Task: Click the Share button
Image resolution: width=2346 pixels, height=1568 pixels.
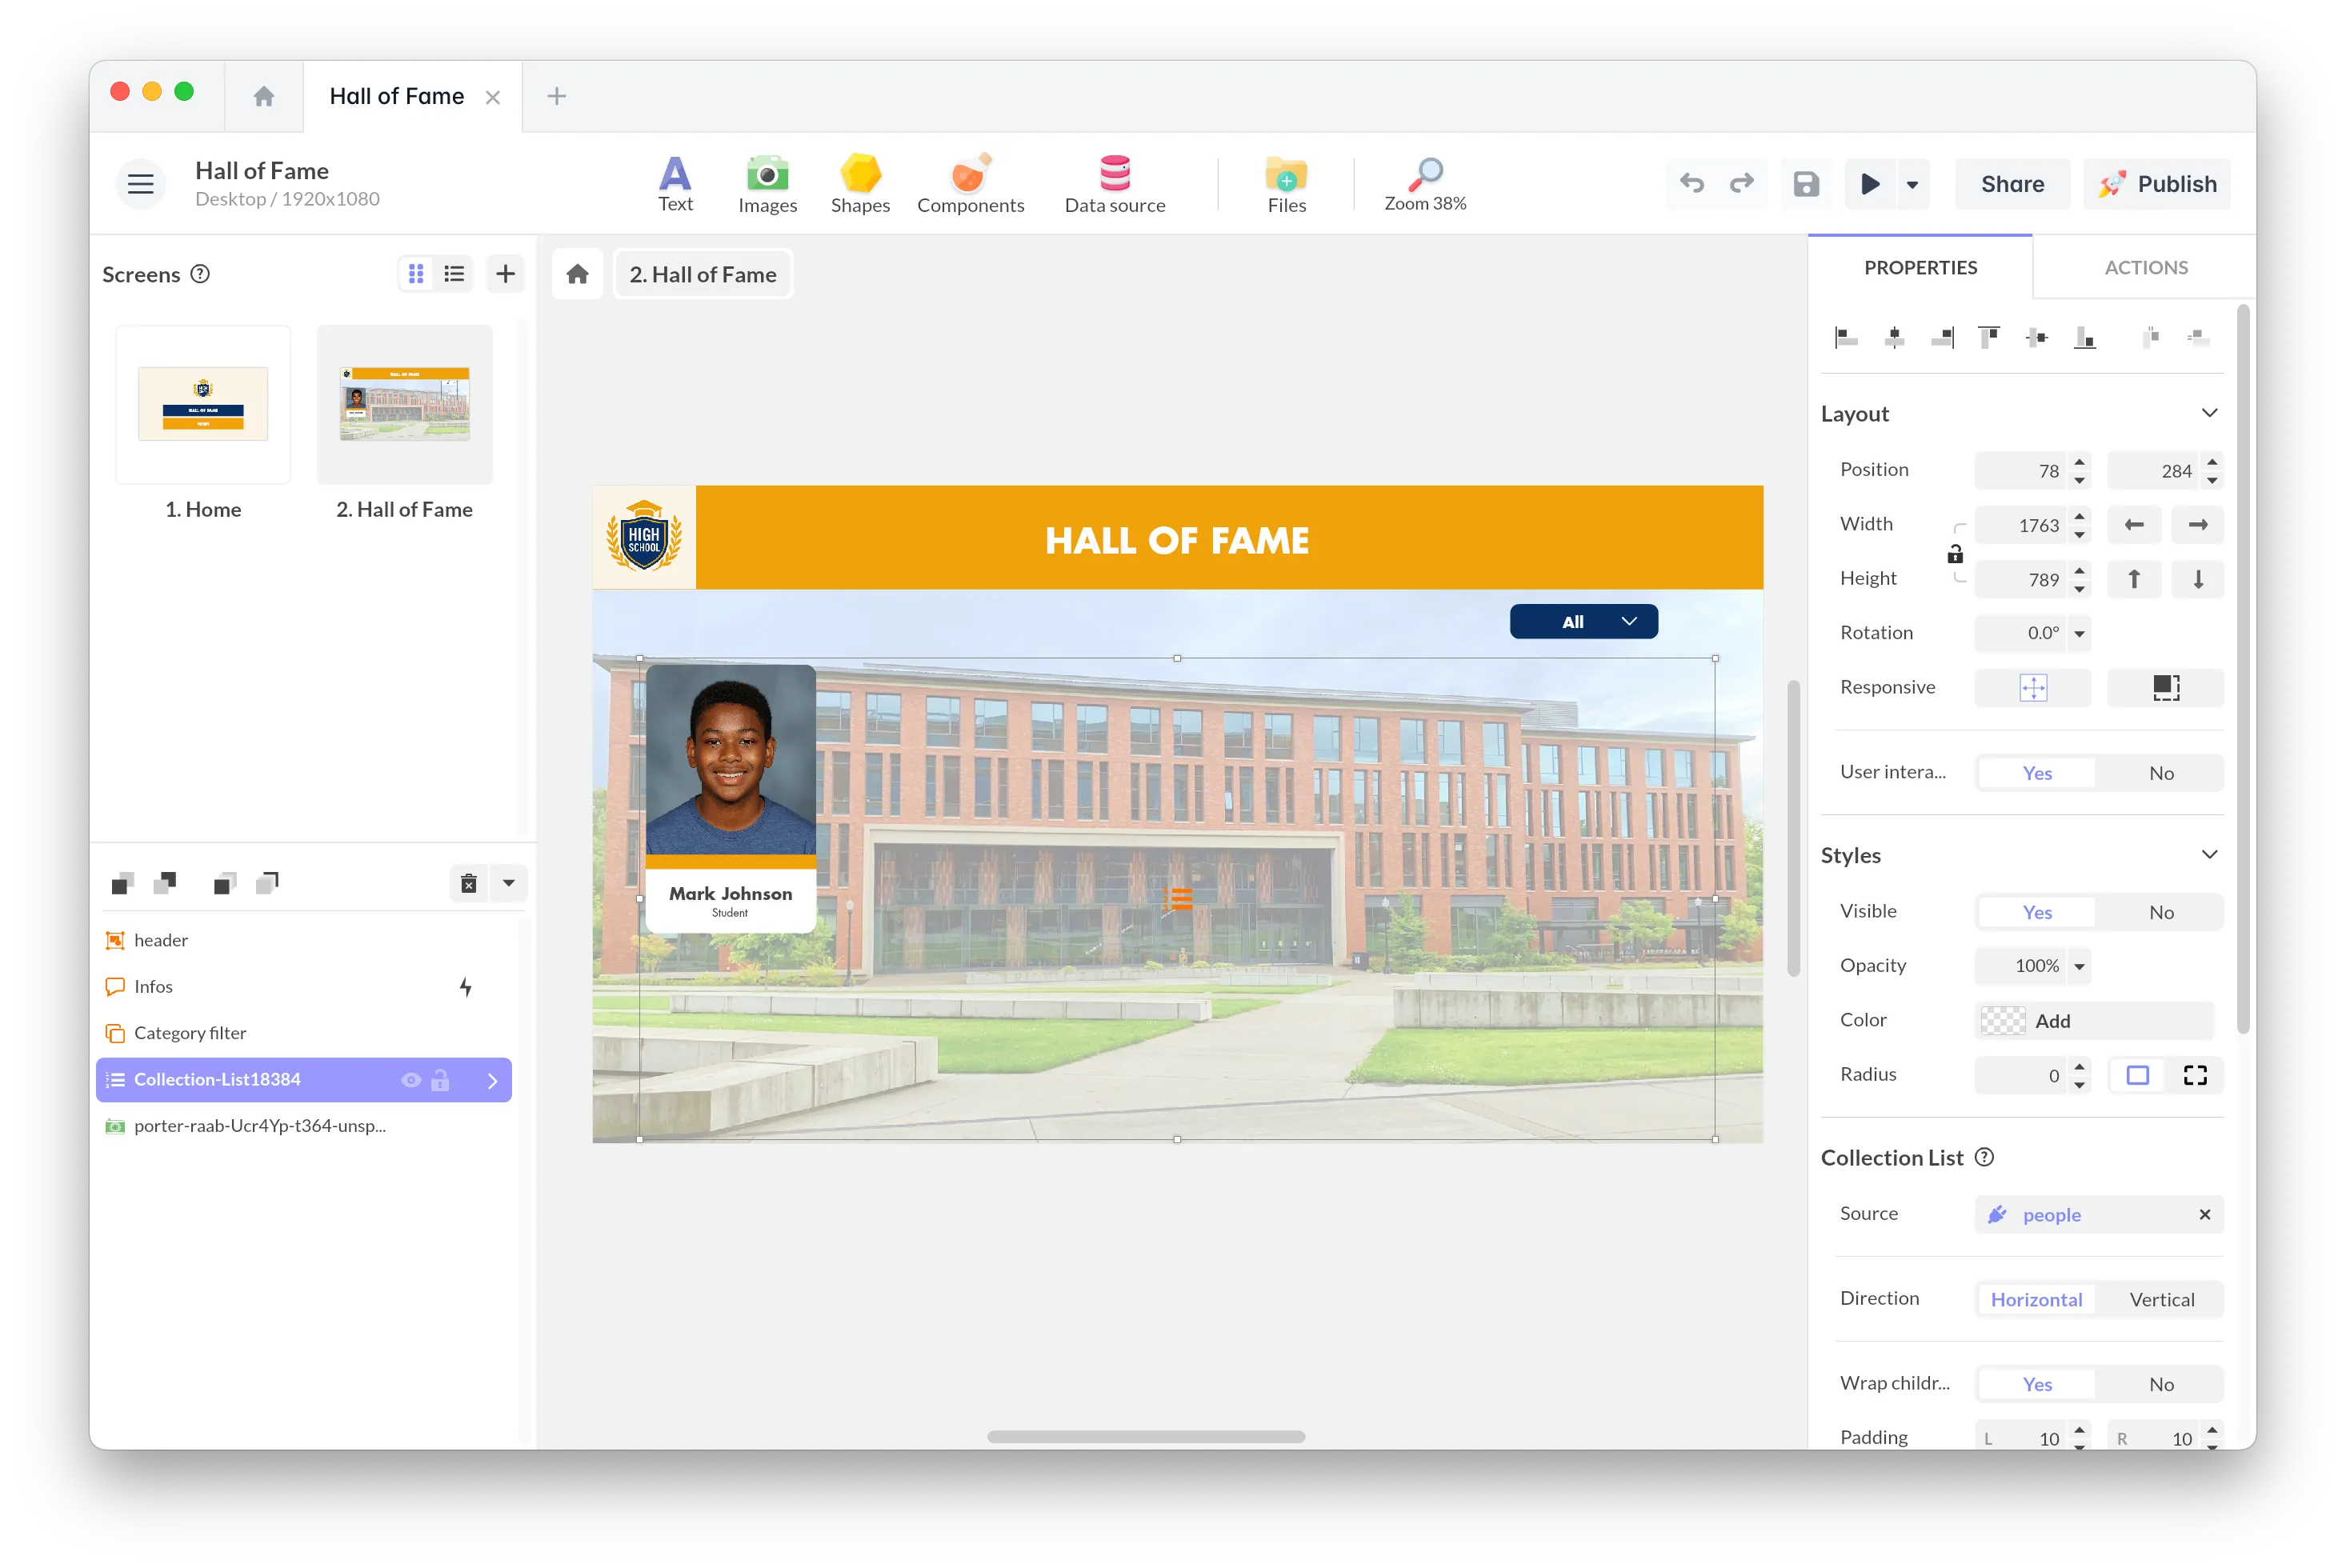Action: pos(2012,184)
